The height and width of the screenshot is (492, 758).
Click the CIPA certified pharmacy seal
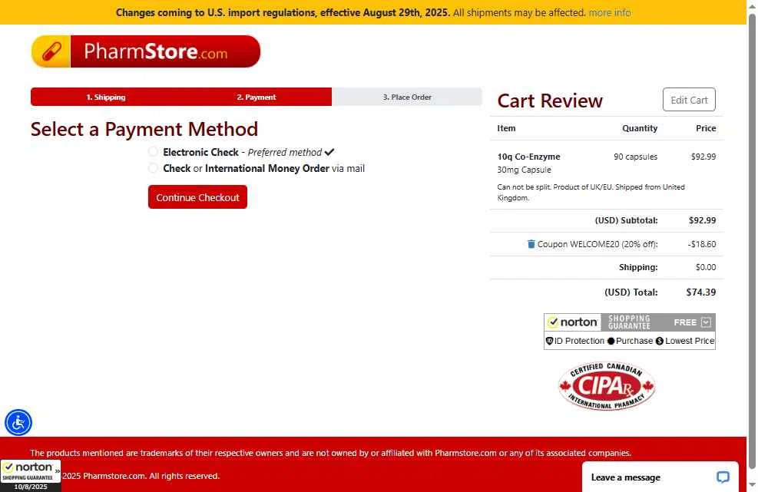coord(607,386)
